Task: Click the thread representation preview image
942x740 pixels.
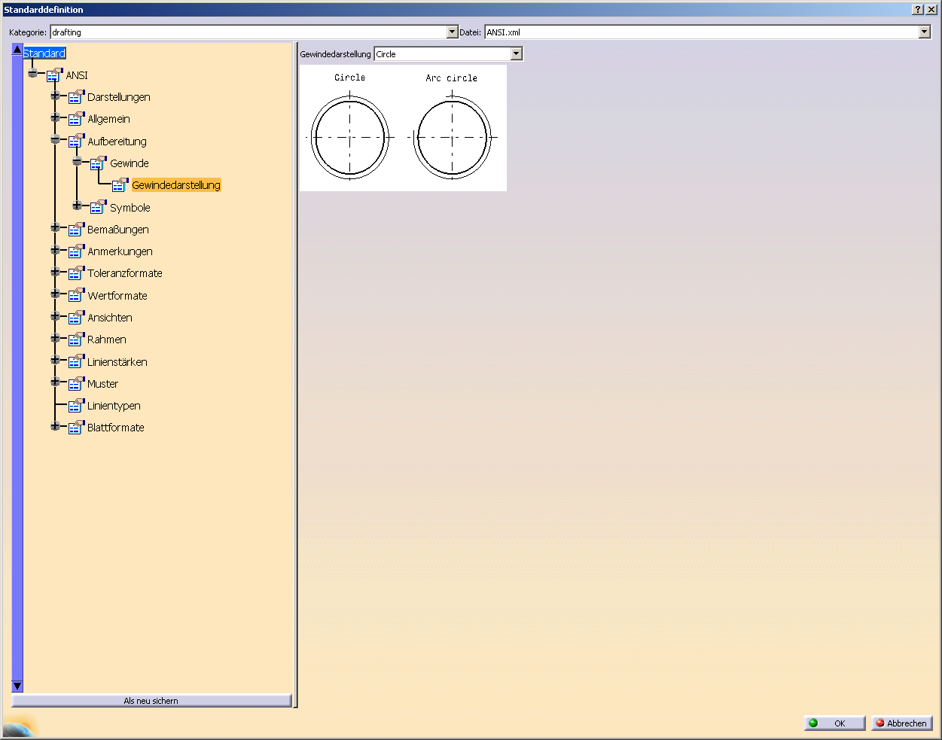Action: (404, 128)
